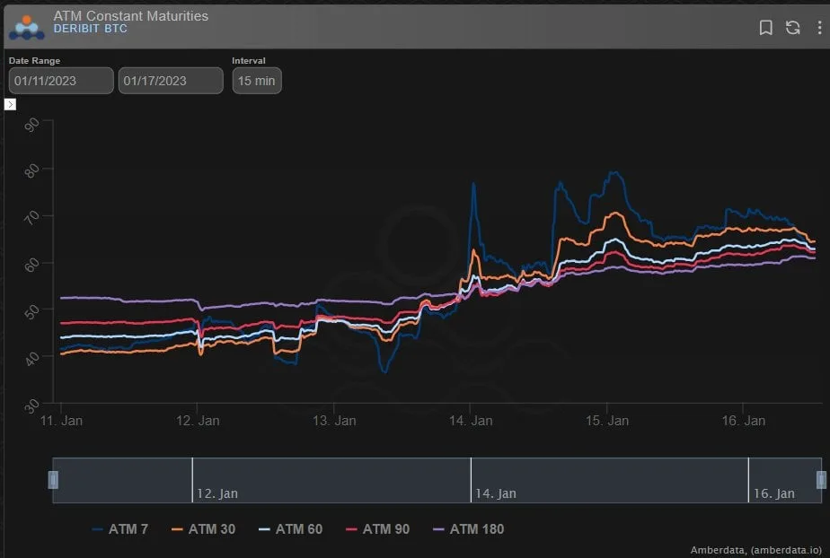The image size is (830, 558).
Task: Bookmark this ATM Constant Maturities chart
Action: tap(765, 28)
